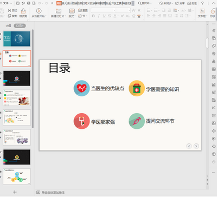Screen dimensions: 217x197
Task: Toggle align left for paragraph
Action: [149, 16]
